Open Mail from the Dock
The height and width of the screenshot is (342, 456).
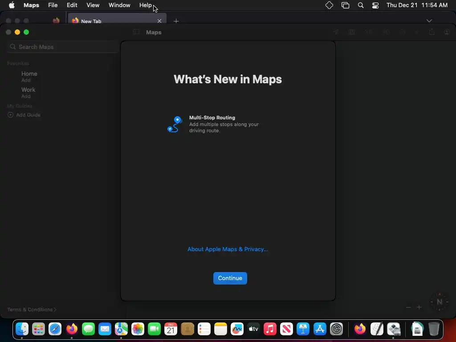click(105, 329)
